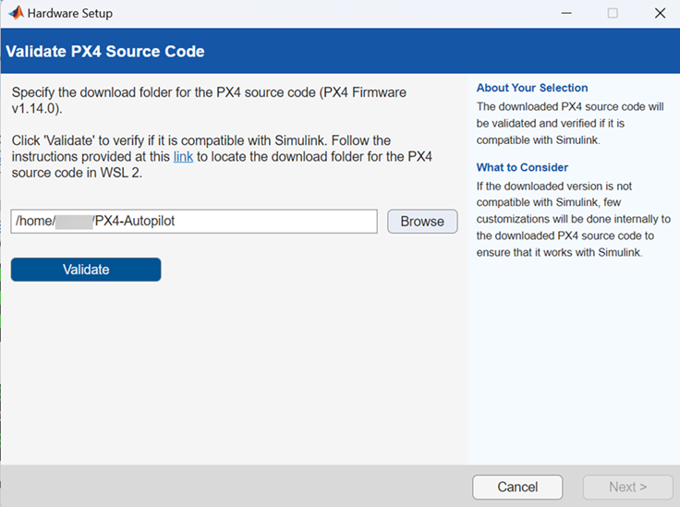Validate the PX4 source code
This screenshot has height=507, width=680.
(86, 270)
